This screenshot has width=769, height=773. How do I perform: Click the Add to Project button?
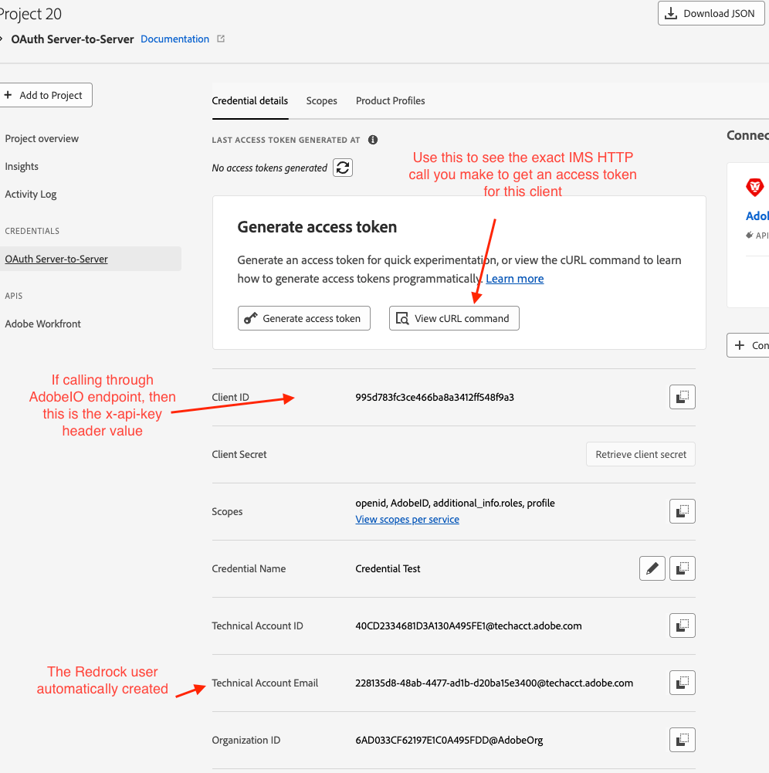point(44,95)
